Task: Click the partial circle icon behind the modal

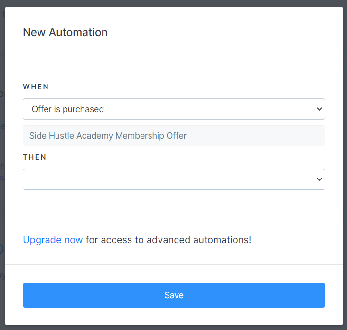Action: click(x=1, y=248)
